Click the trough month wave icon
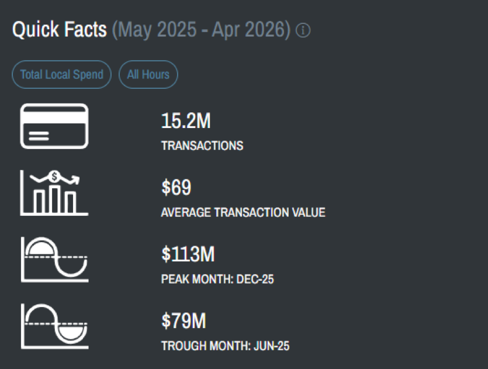 (54, 326)
